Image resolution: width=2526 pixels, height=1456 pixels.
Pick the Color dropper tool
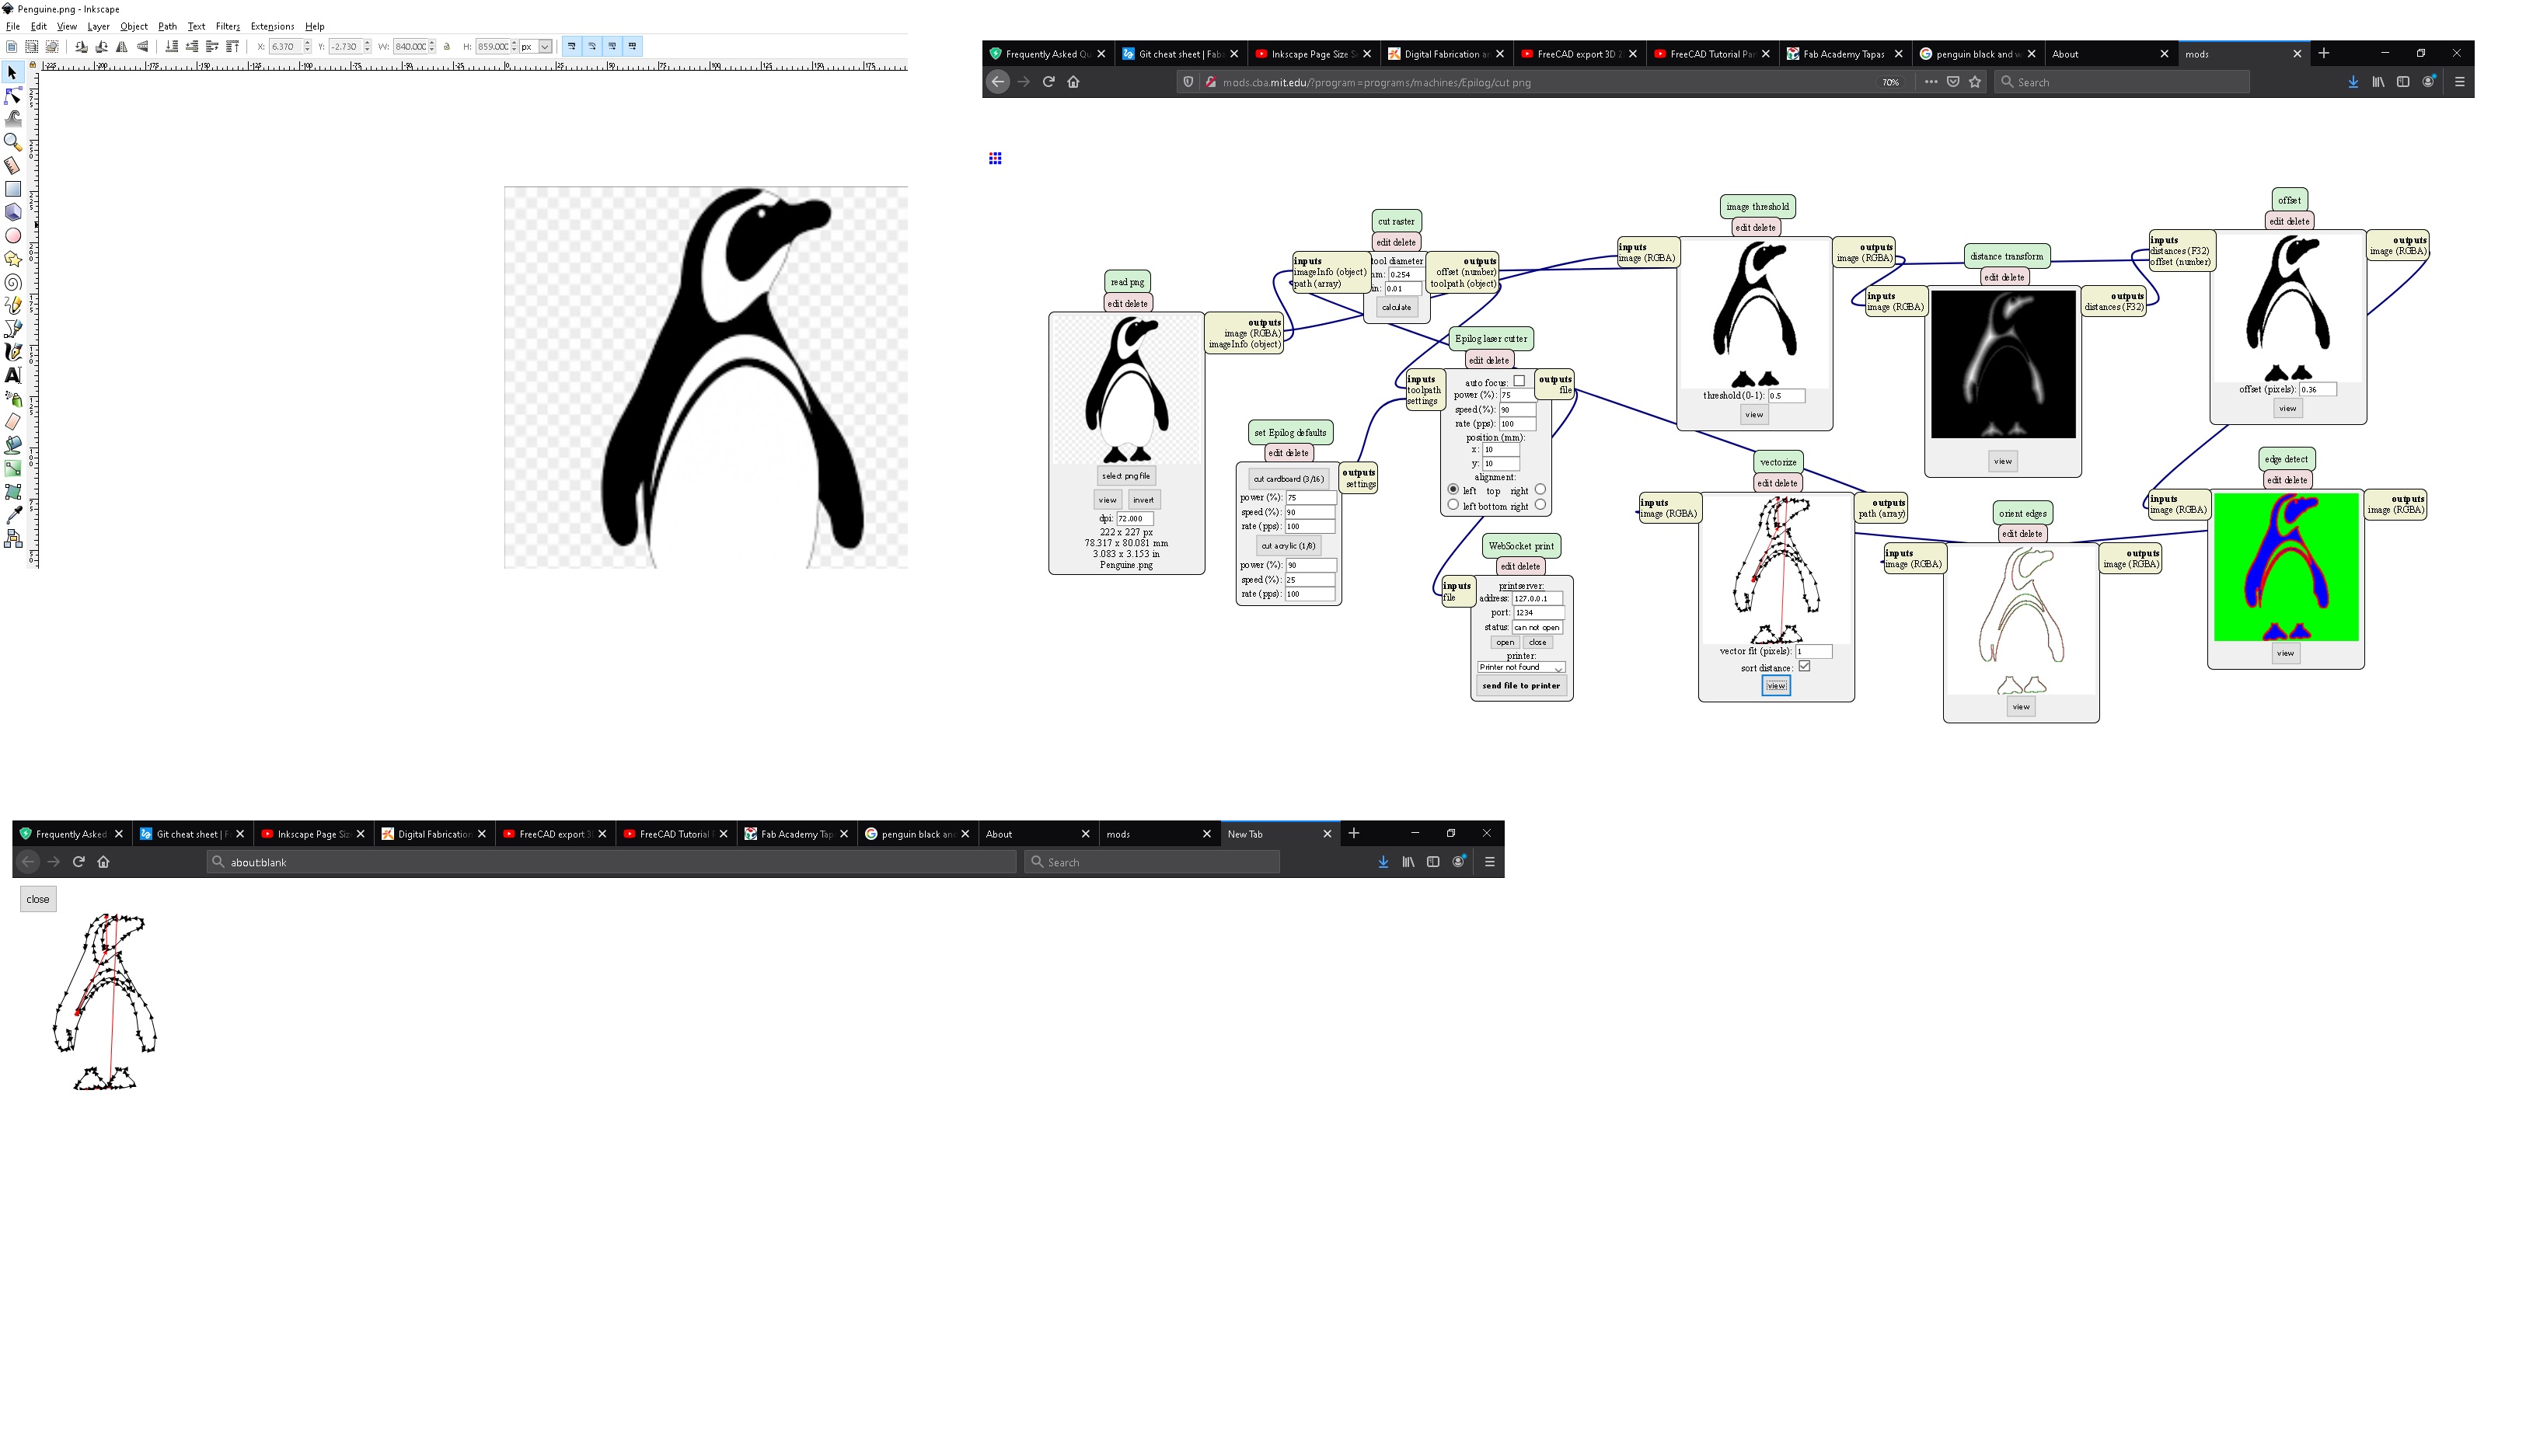[x=13, y=515]
